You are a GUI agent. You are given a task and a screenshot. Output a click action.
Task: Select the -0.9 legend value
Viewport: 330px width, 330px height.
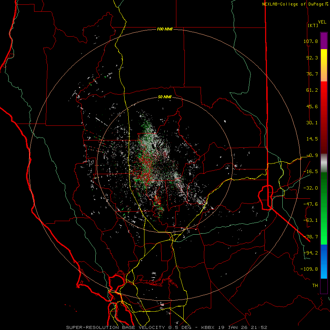point(312,155)
